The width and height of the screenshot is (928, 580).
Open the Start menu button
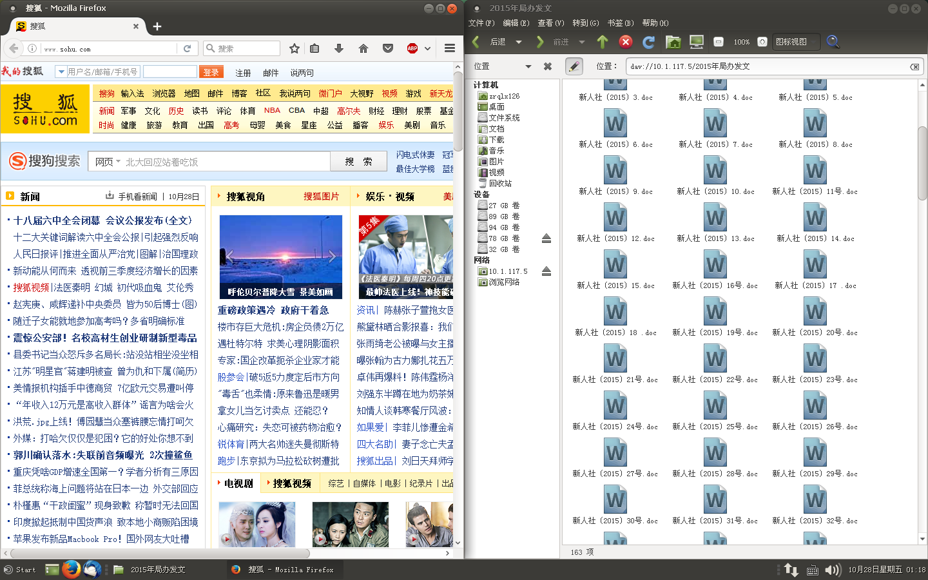20,570
